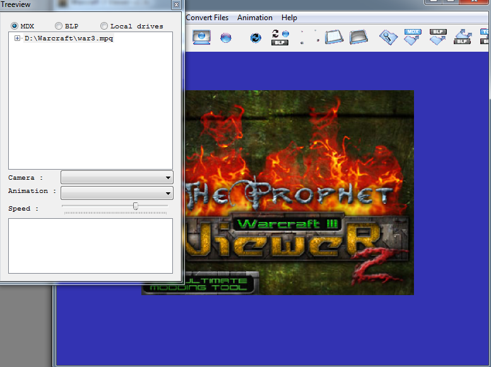Select the MDX radio button
The height and width of the screenshot is (367, 491).
tap(14, 26)
